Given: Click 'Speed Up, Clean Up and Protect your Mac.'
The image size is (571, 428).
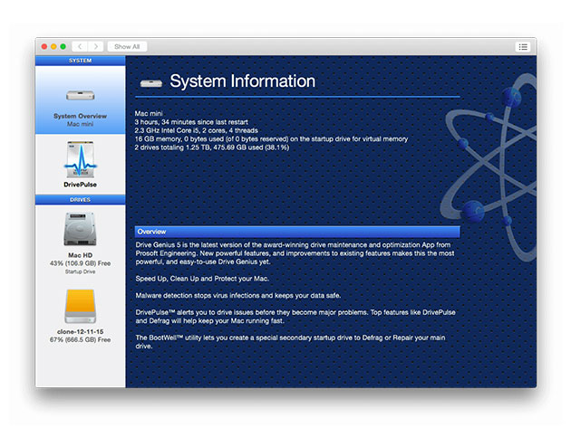Looking at the screenshot, I should coord(202,279).
